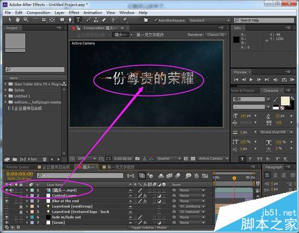Delete selected project item trash icon
Viewport: 299px width, 233px height.
pos(45,160)
